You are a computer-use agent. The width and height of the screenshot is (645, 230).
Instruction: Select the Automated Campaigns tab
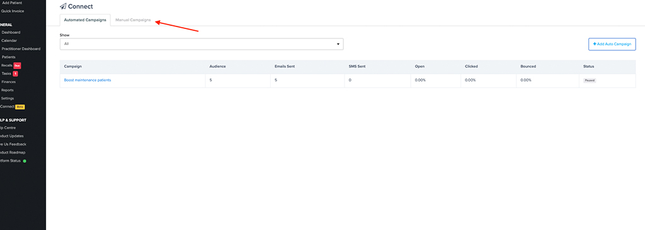tap(85, 20)
